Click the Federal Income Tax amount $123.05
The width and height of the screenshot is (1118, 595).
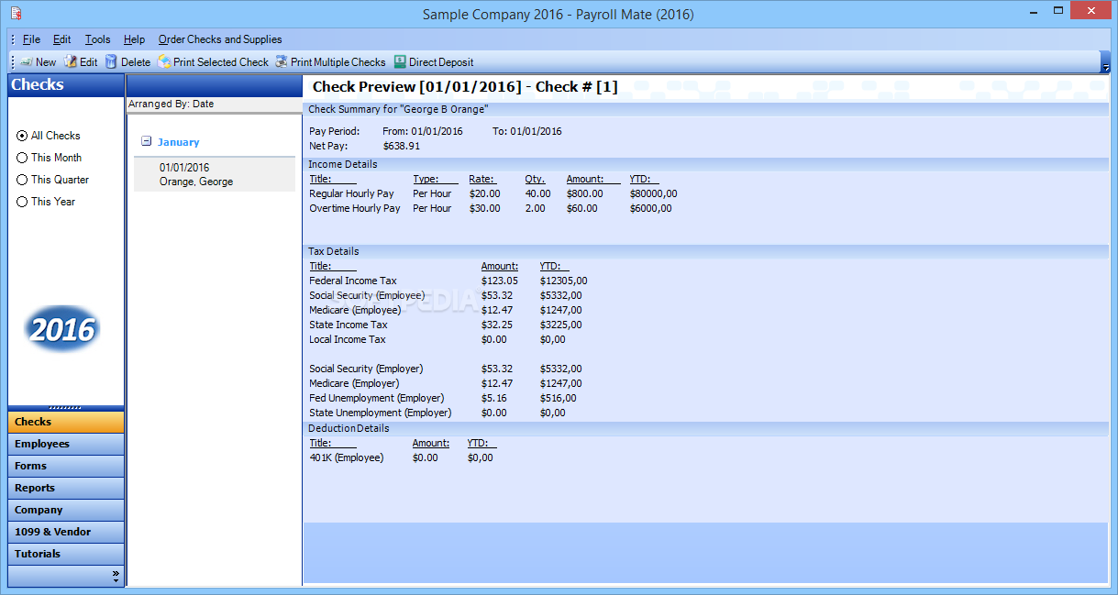[x=500, y=281]
